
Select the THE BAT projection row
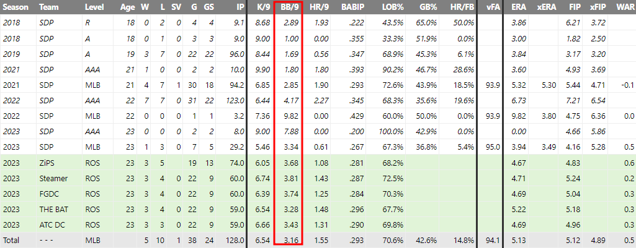tap(318, 209)
